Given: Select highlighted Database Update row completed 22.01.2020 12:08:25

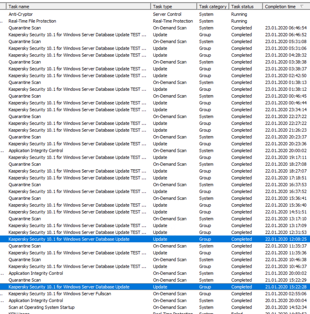Looking at the screenshot, I should 155,239.
